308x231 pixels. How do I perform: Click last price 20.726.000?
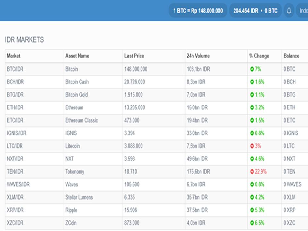[134, 82]
